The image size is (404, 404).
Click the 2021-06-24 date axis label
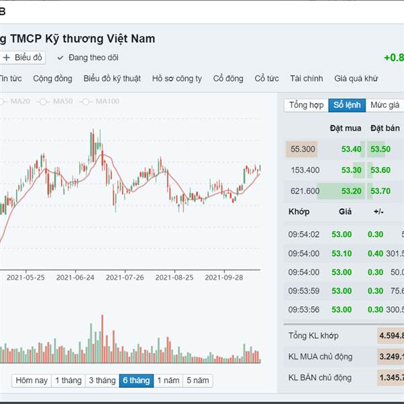[x=75, y=277]
